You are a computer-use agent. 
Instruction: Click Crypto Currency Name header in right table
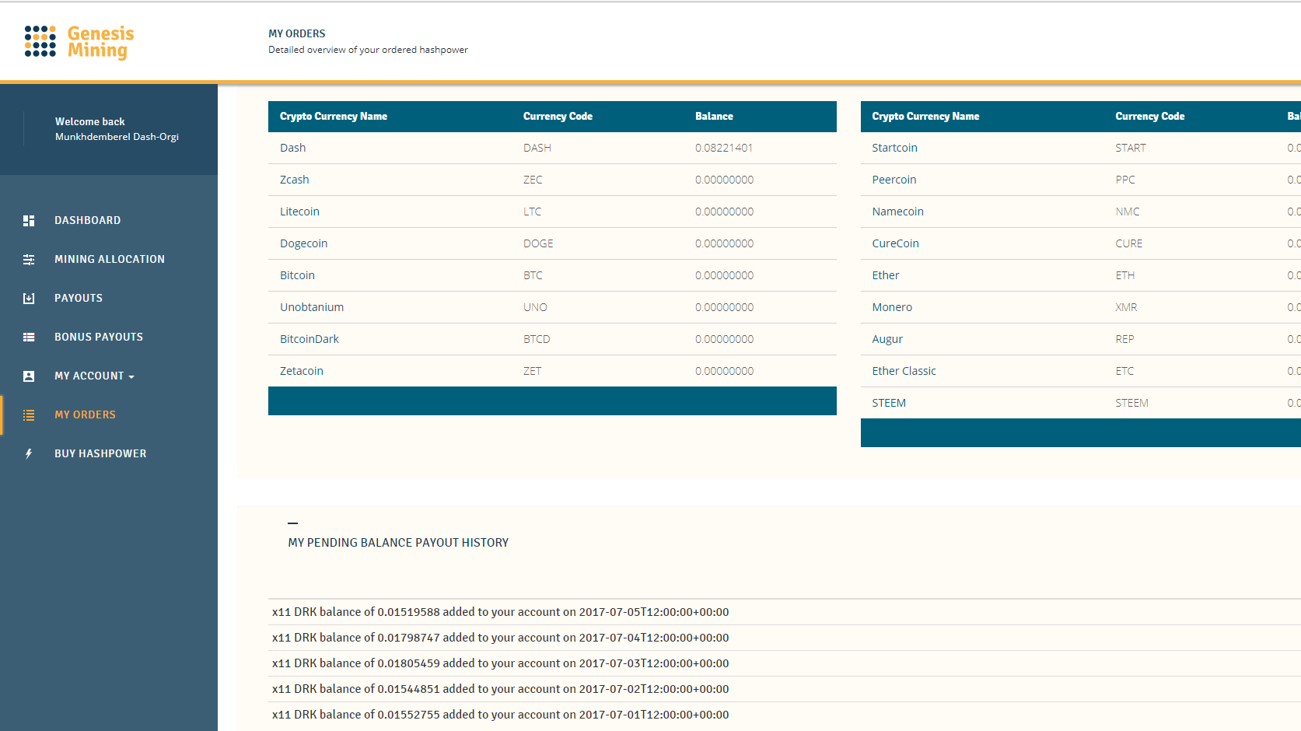point(925,117)
